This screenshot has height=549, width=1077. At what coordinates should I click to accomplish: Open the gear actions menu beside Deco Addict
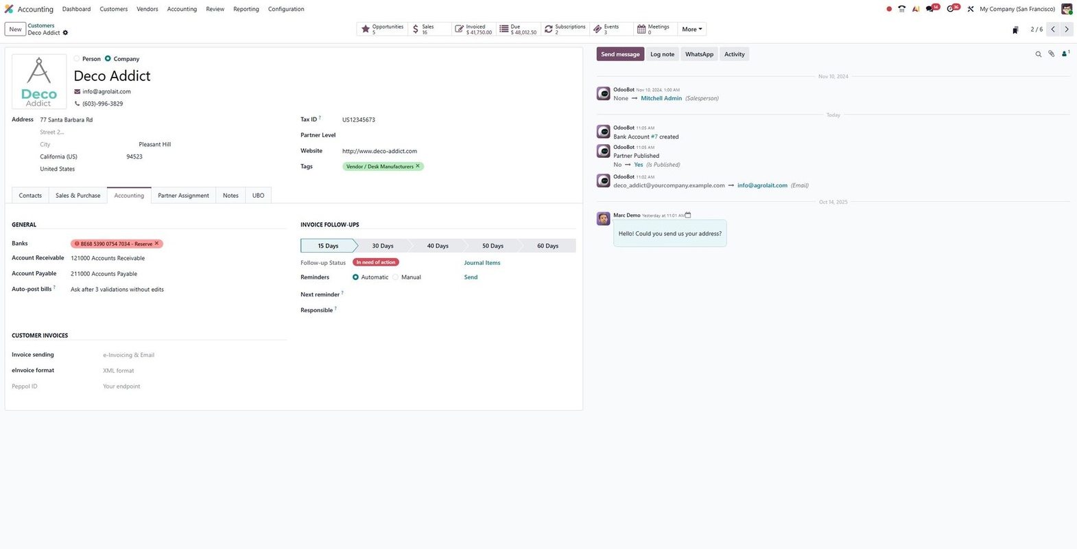pyautogui.click(x=66, y=33)
